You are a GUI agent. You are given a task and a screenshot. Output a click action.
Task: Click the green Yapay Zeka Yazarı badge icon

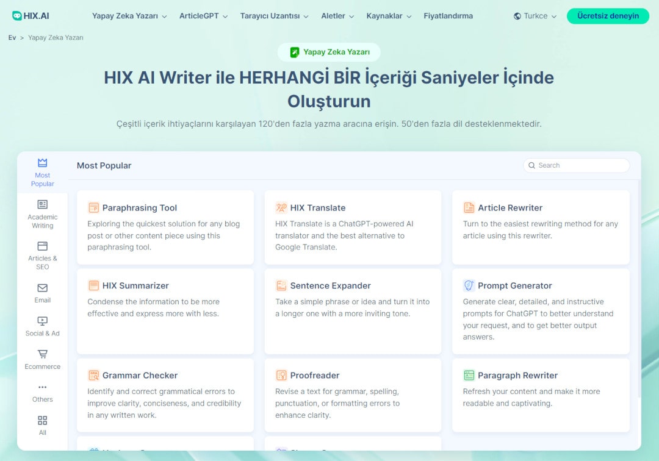(295, 52)
